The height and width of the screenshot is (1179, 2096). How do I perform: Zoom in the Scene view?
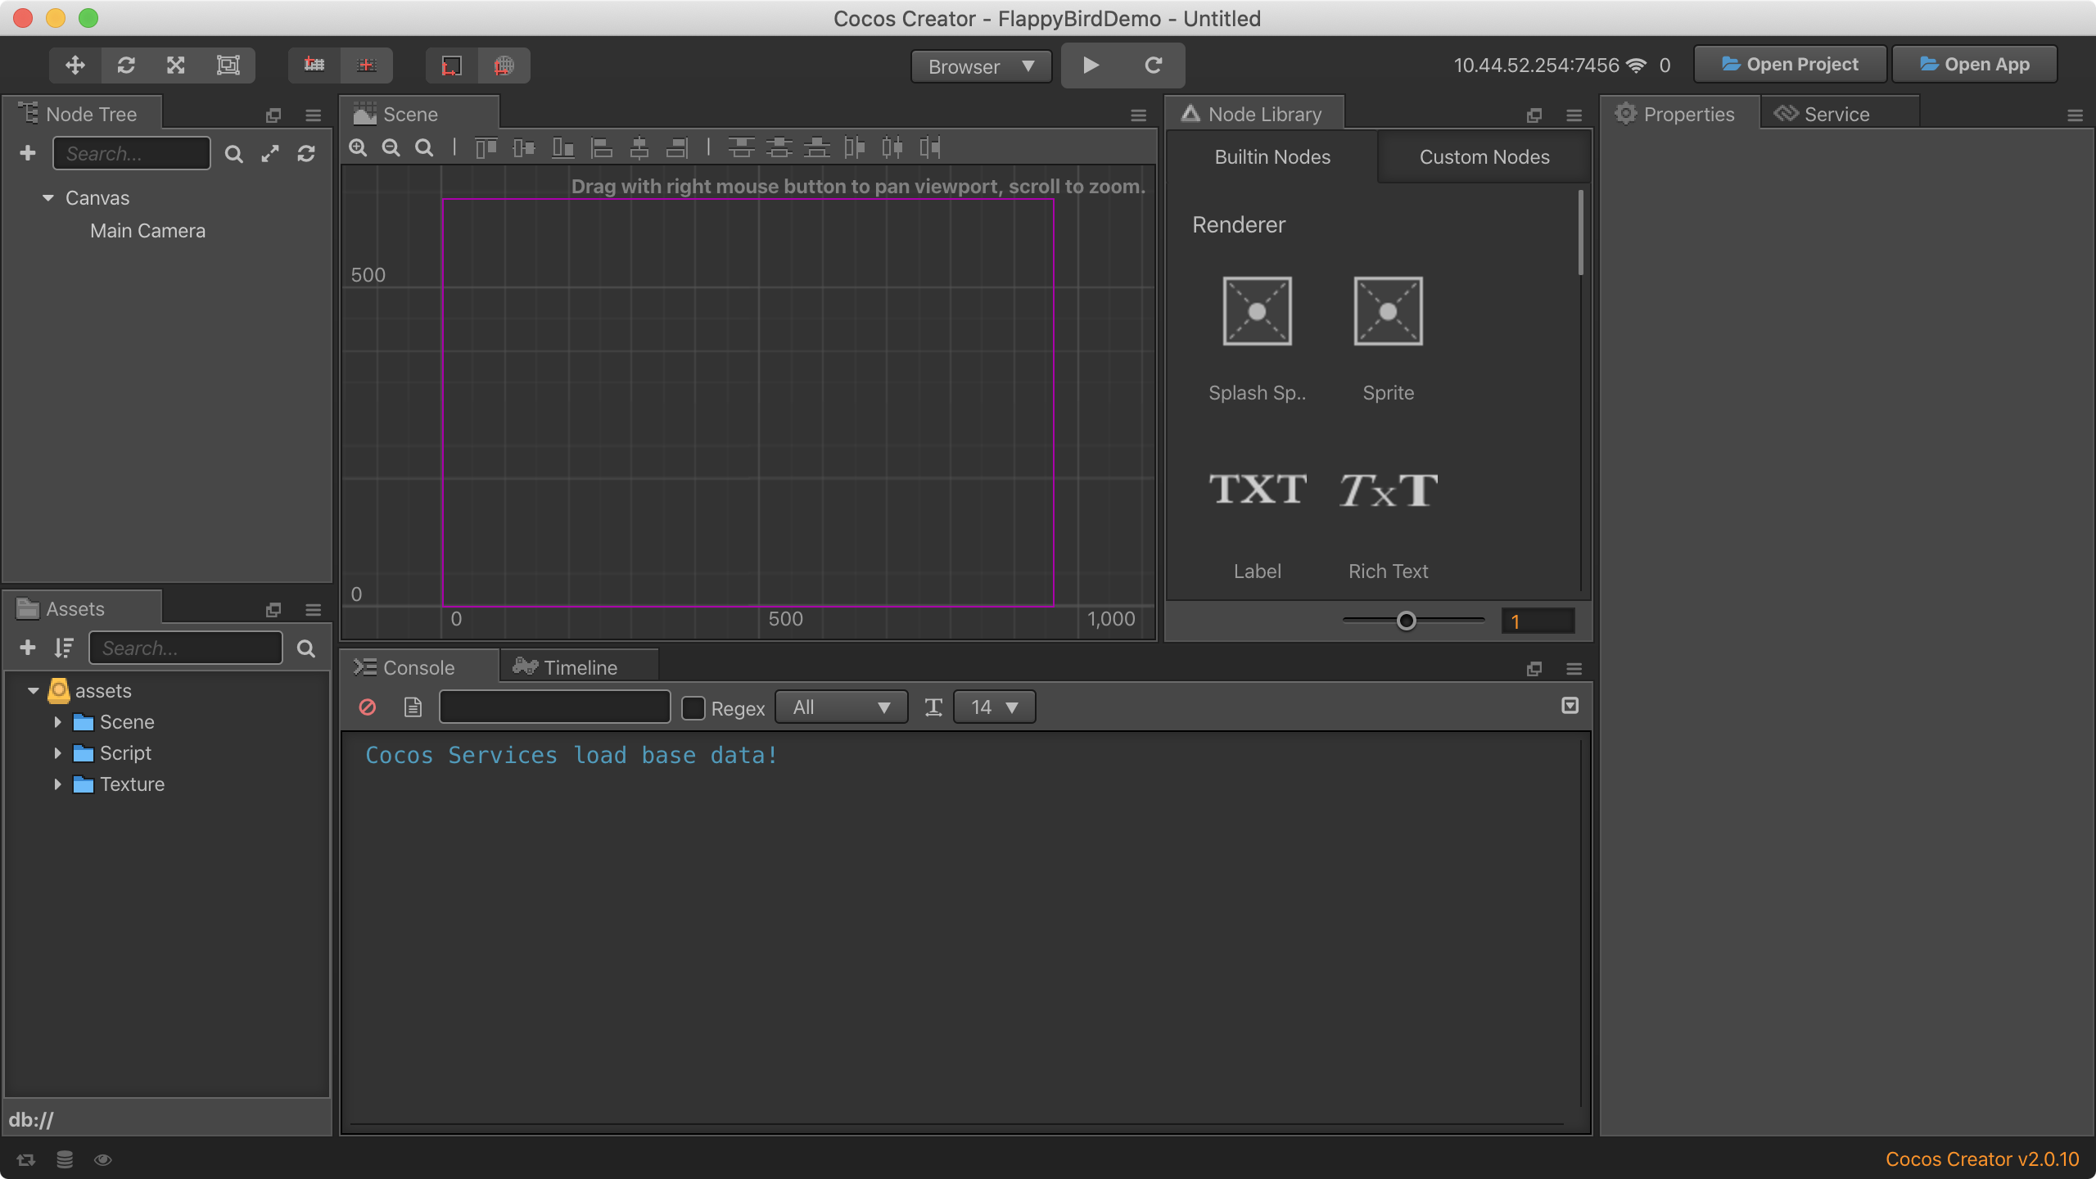[358, 147]
